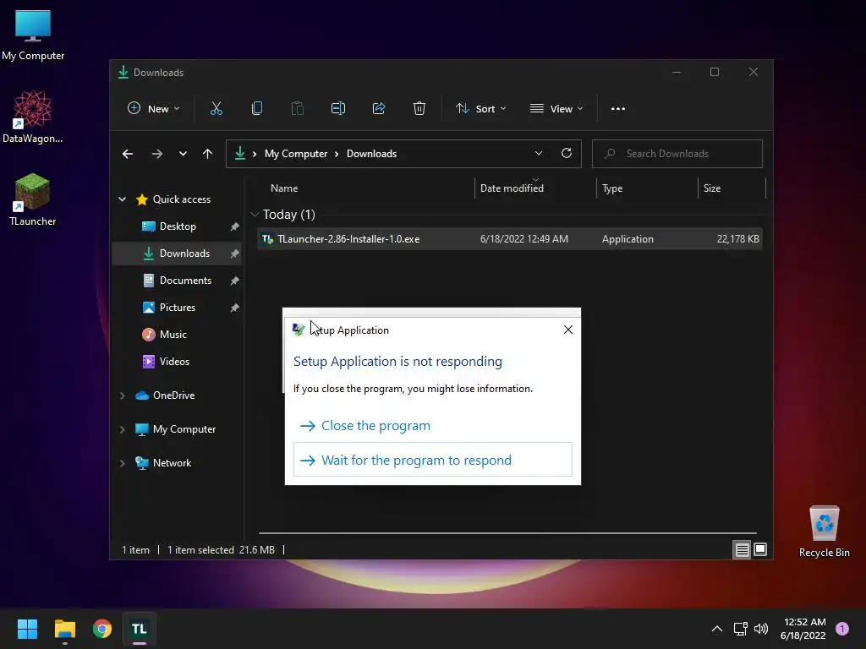
Task: Collapse the Quick access tree node
Action: 122,199
